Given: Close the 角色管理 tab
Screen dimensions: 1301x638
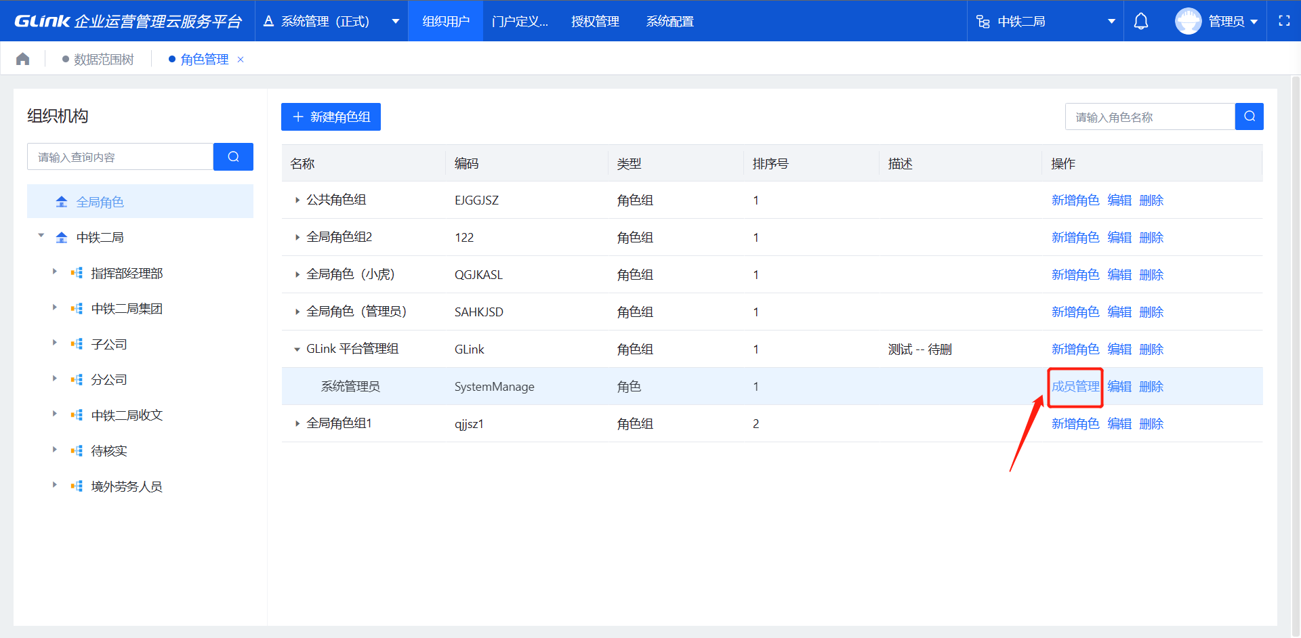Looking at the screenshot, I should click(241, 60).
